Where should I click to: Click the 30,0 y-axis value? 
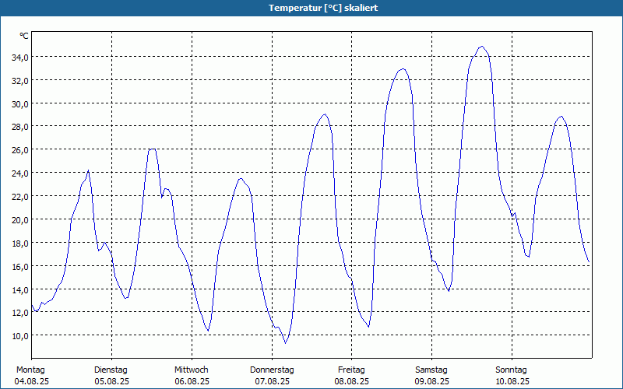19,104
